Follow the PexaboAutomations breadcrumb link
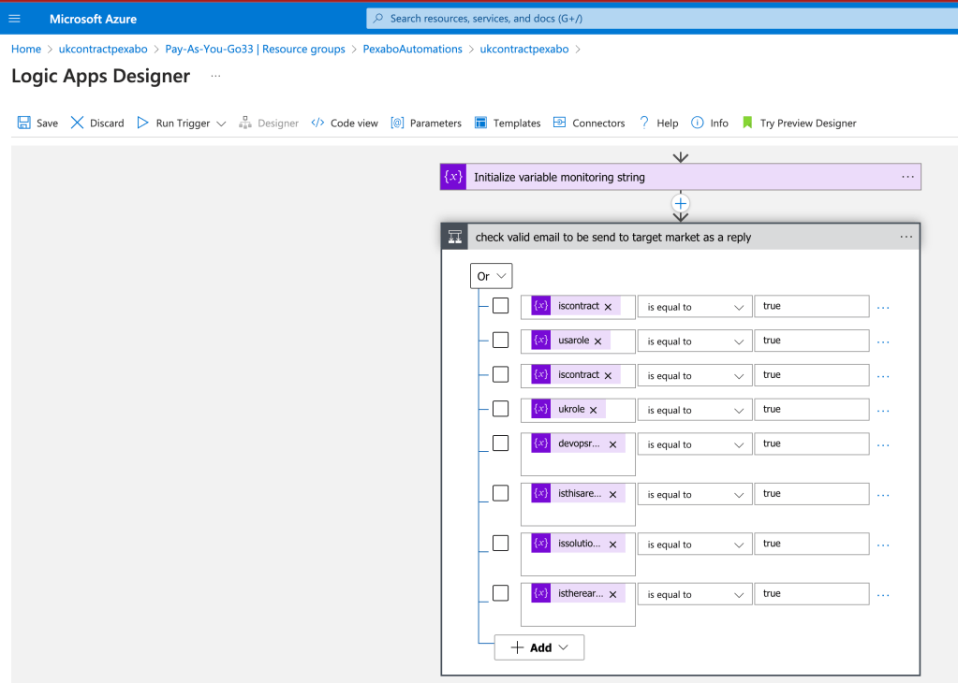 click(412, 49)
